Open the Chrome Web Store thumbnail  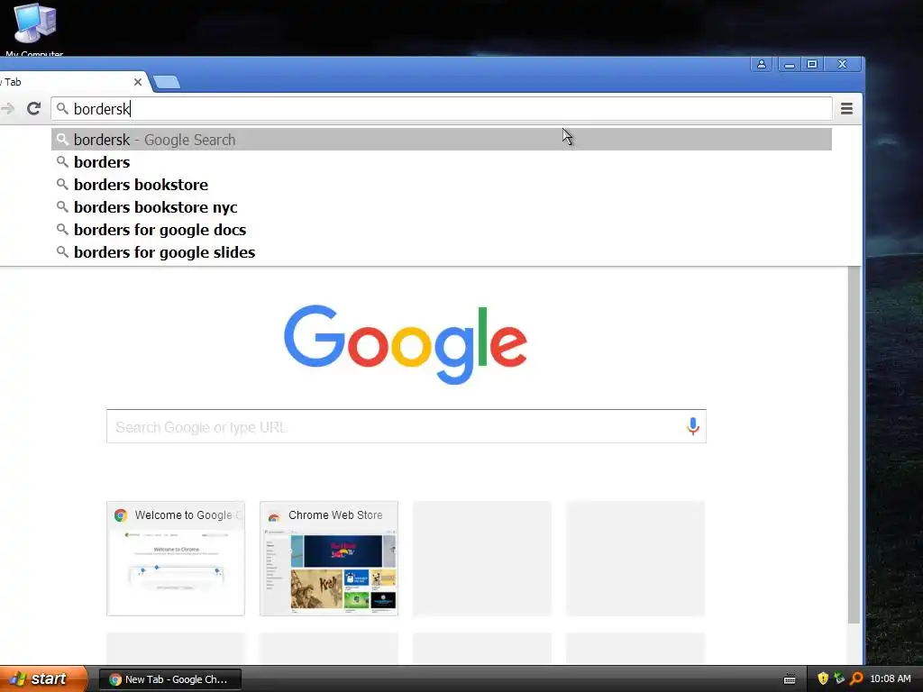(329, 559)
